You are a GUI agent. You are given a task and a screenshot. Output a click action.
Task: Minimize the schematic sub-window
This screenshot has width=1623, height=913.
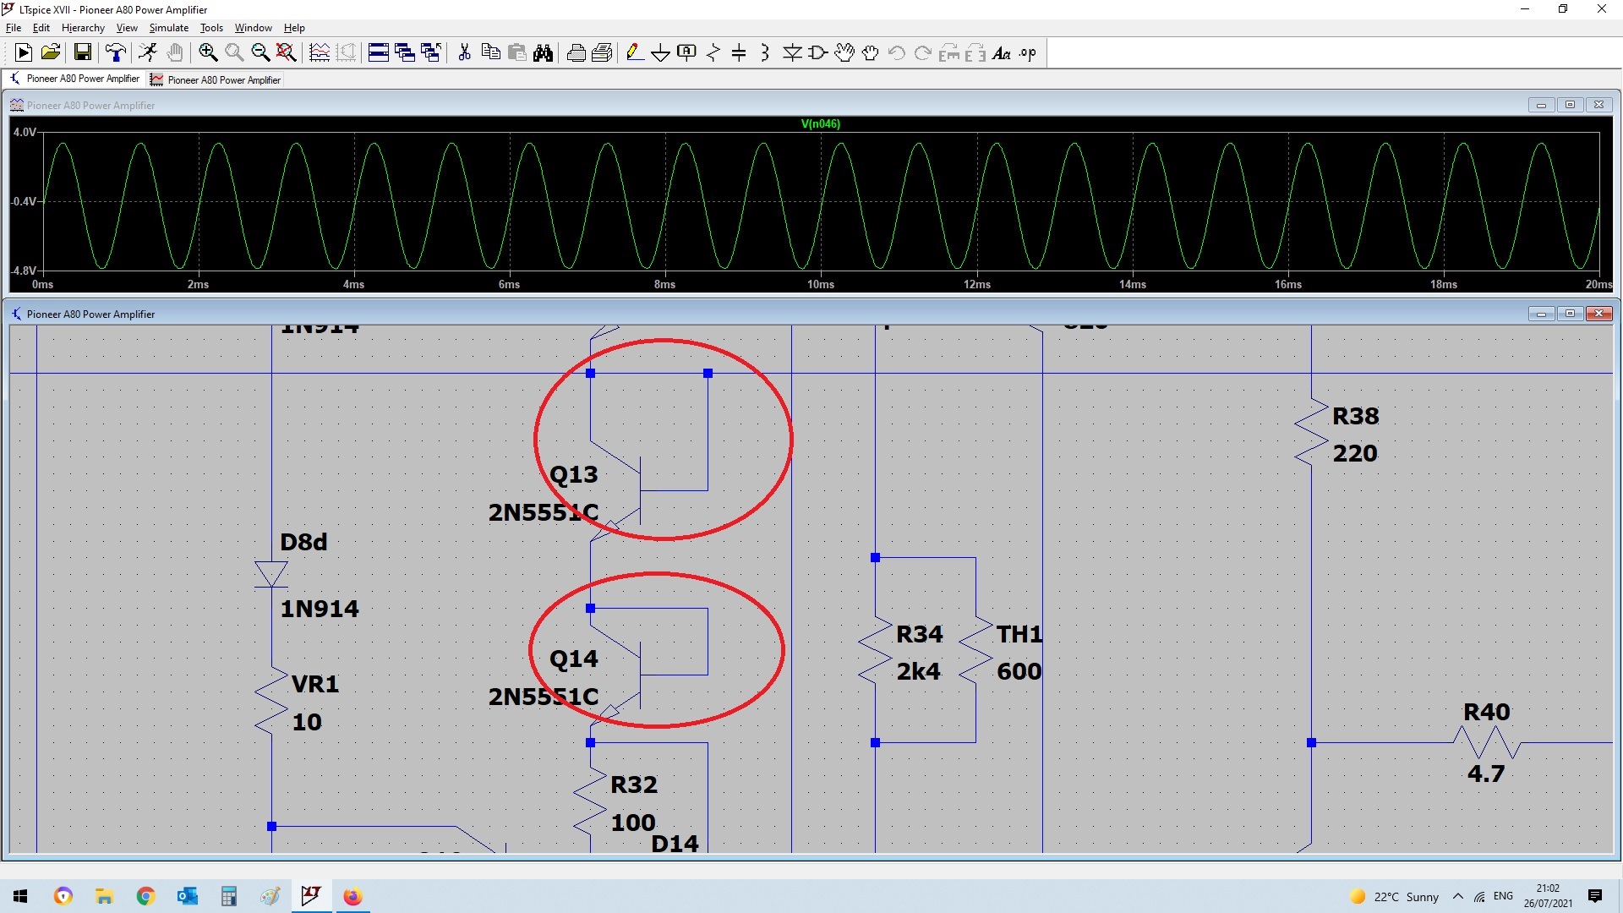point(1541,314)
